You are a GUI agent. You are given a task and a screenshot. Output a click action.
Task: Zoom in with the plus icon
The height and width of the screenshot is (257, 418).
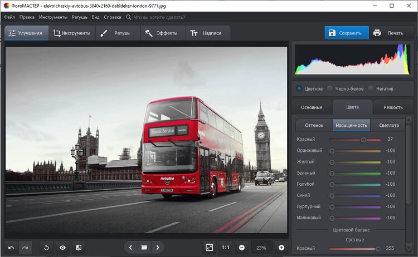tap(281, 248)
